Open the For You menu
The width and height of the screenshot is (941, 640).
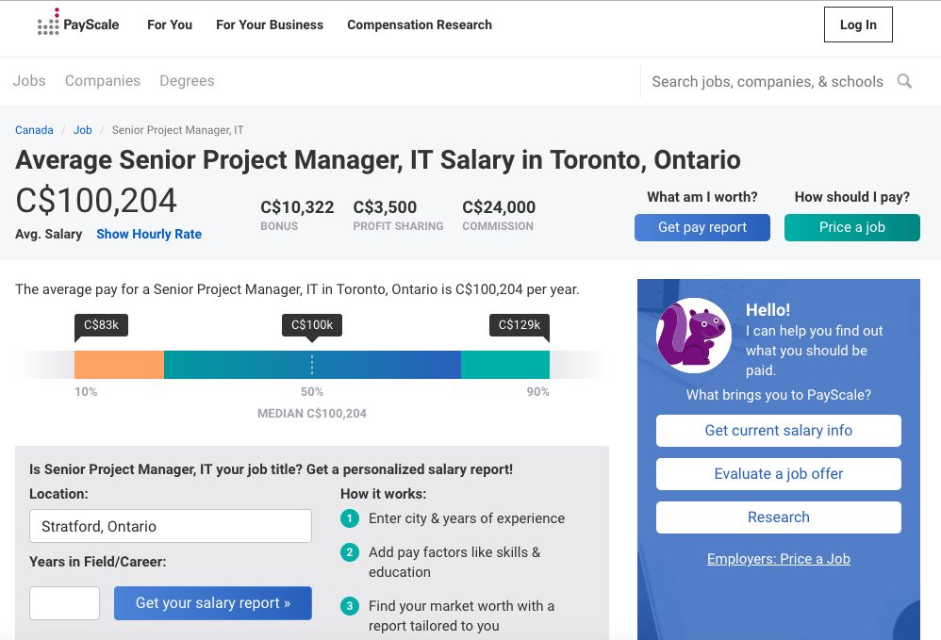(169, 25)
